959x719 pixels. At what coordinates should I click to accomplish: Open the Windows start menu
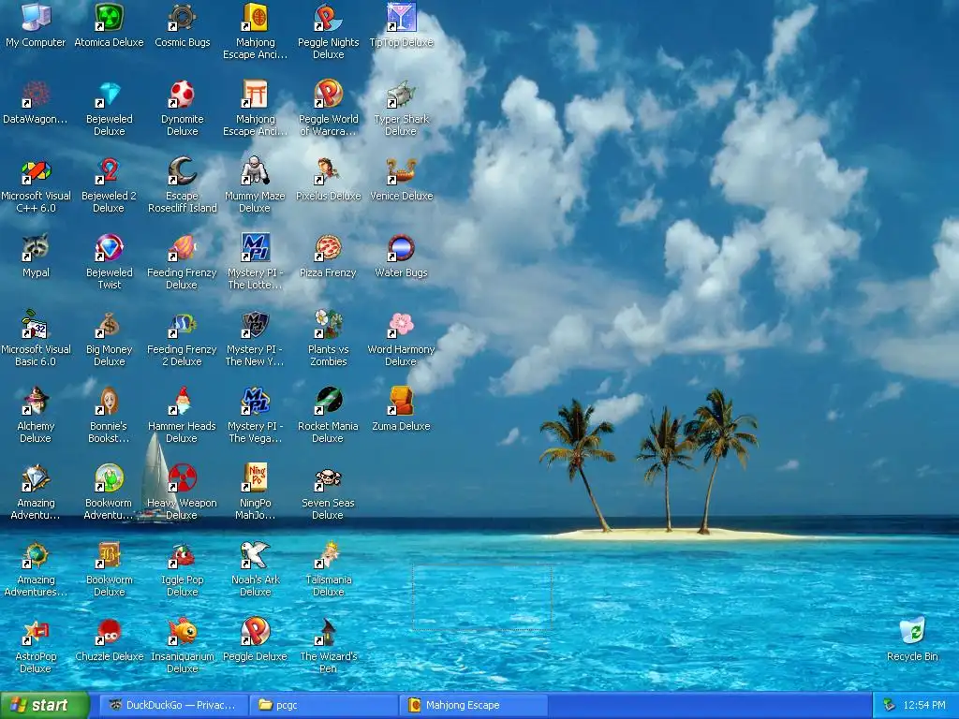[x=45, y=705]
